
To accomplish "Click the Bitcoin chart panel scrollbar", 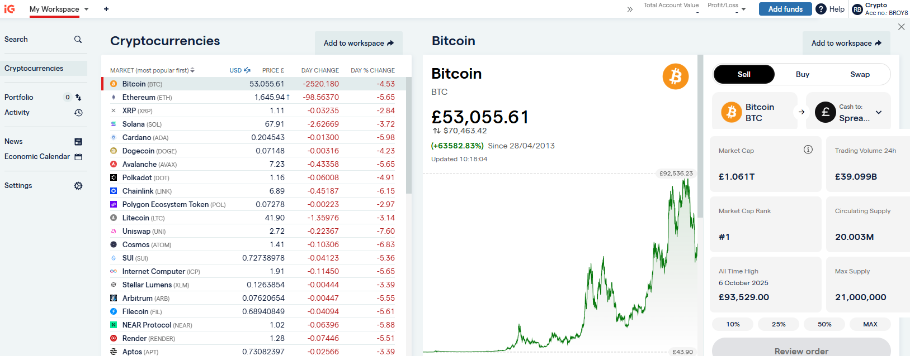I will point(700,136).
